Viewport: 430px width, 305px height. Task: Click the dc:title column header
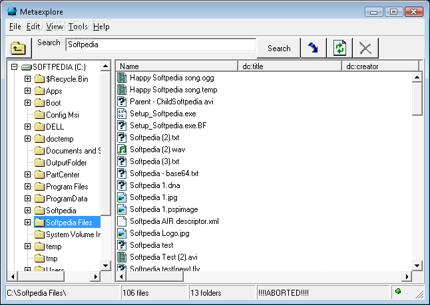coord(290,66)
